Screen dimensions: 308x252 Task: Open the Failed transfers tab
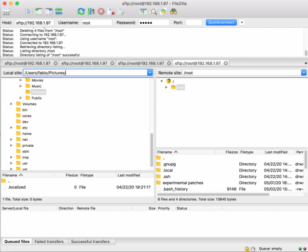pos(49,242)
